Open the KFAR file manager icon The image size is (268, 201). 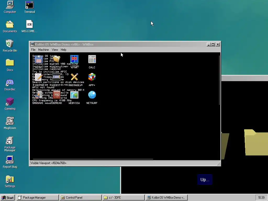coord(74,59)
